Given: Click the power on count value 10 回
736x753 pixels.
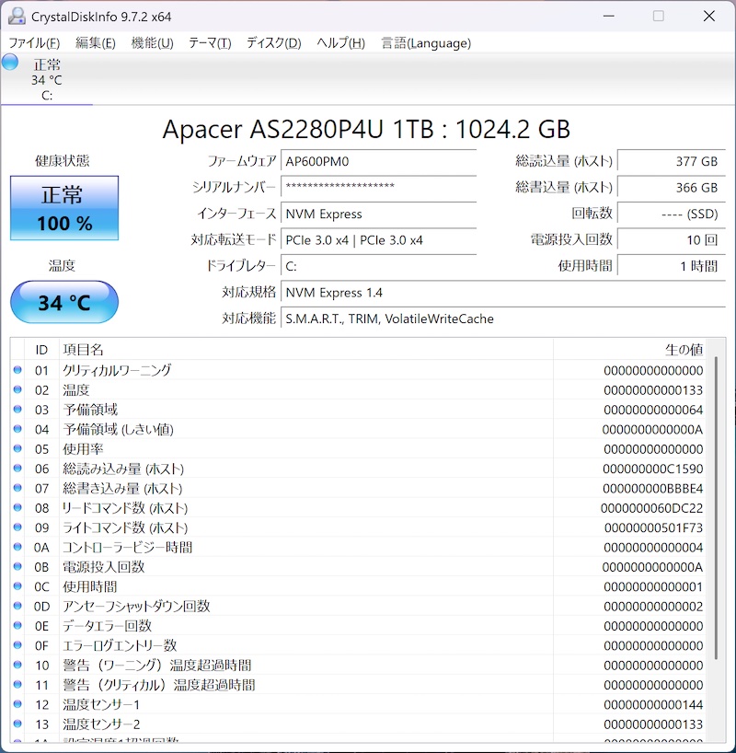Looking at the screenshot, I should (x=672, y=239).
